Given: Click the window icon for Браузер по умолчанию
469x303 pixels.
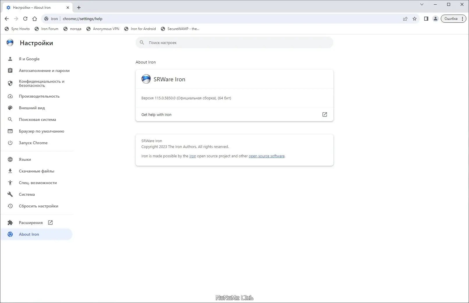Looking at the screenshot, I should (10, 131).
